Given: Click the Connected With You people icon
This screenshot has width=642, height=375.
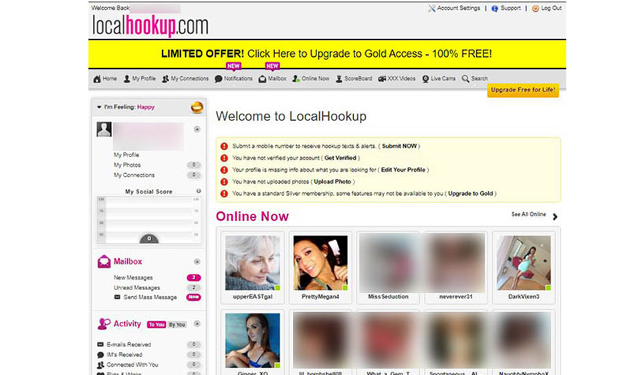Looking at the screenshot, I should 100,365.
